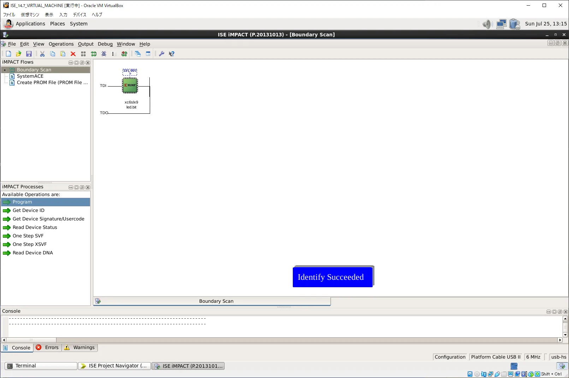Click the bug-shaped Debug Chain icon
The width and height of the screenshot is (569, 378).
click(104, 54)
